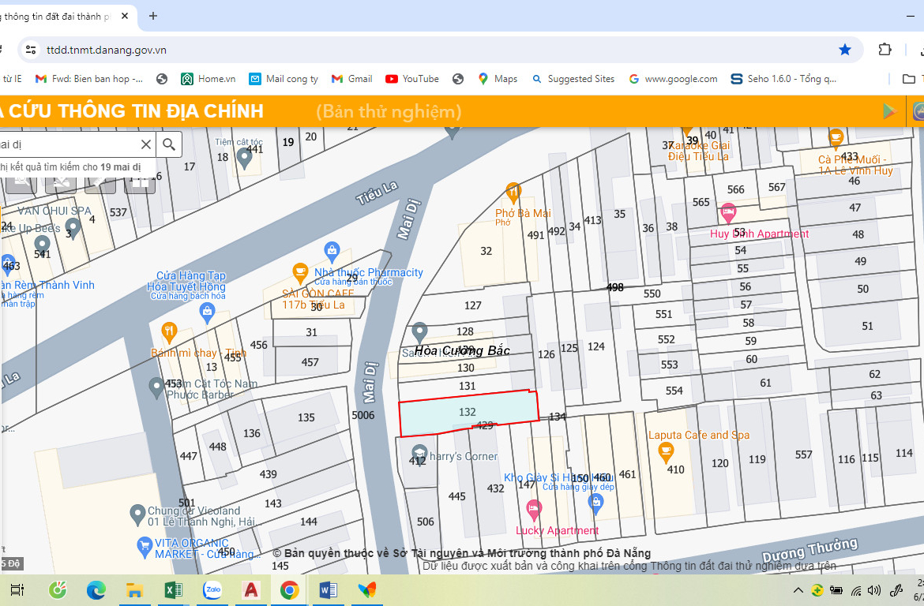Viewport: 924px width, 606px height.
Task: Click the bookmark star in address bar
Action: 845,50
